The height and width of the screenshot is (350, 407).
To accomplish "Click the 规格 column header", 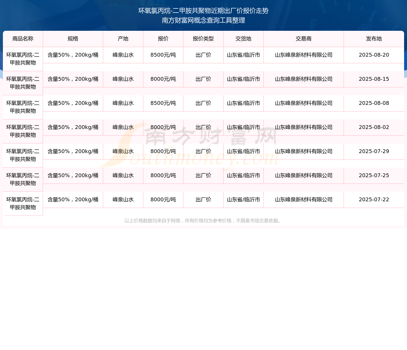I will [73, 39].
